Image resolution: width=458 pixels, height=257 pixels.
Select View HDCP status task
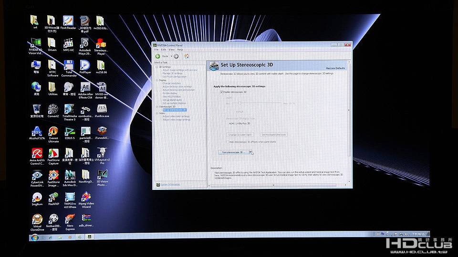[x=171, y=97]
